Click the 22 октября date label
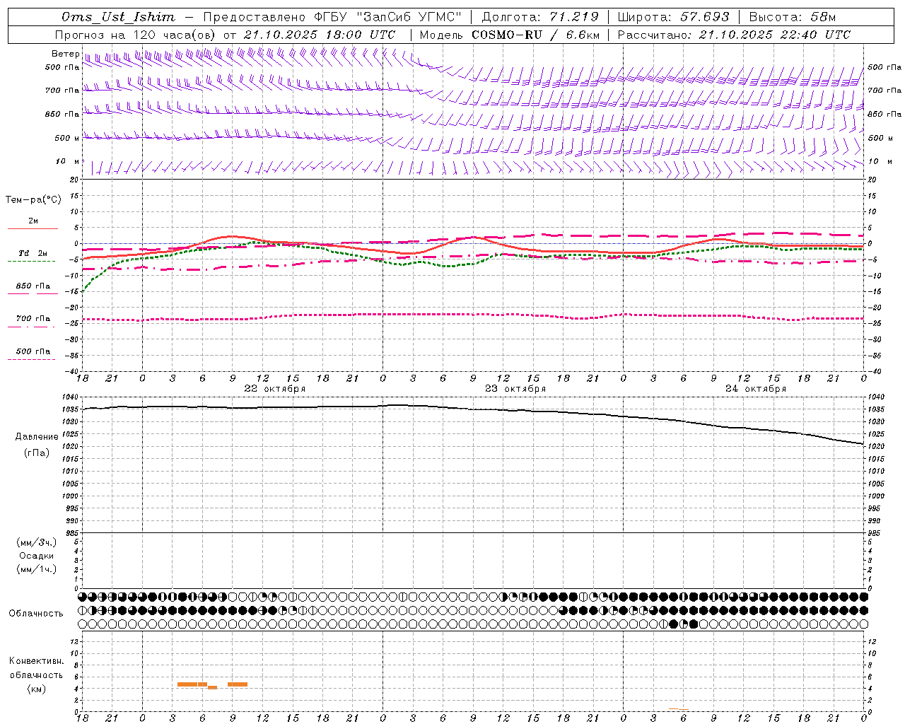 275,389
